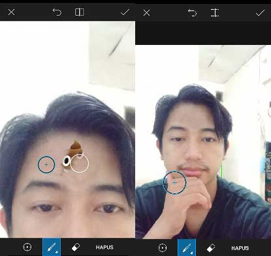The height and width of the screenshot is (256, 271).
Task: Tap HAPUS in the right editor
Action: pos(240,248)
